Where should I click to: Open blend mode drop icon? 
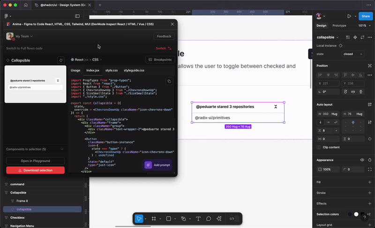370,160
